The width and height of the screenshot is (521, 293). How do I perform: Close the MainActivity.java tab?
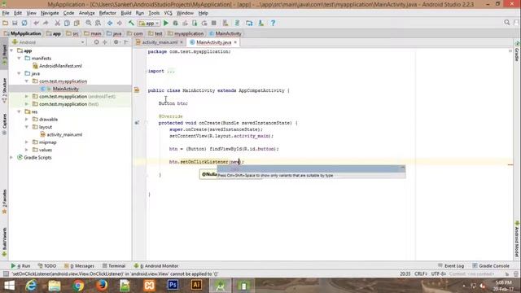point(235,42)
